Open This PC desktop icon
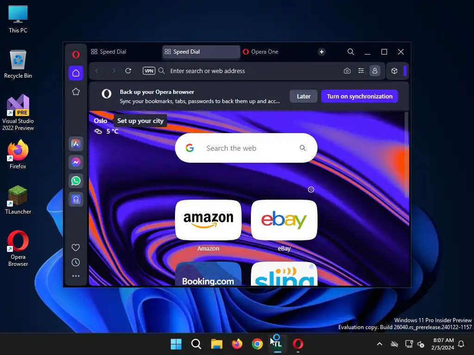474x355 pixels. point(18,19)
